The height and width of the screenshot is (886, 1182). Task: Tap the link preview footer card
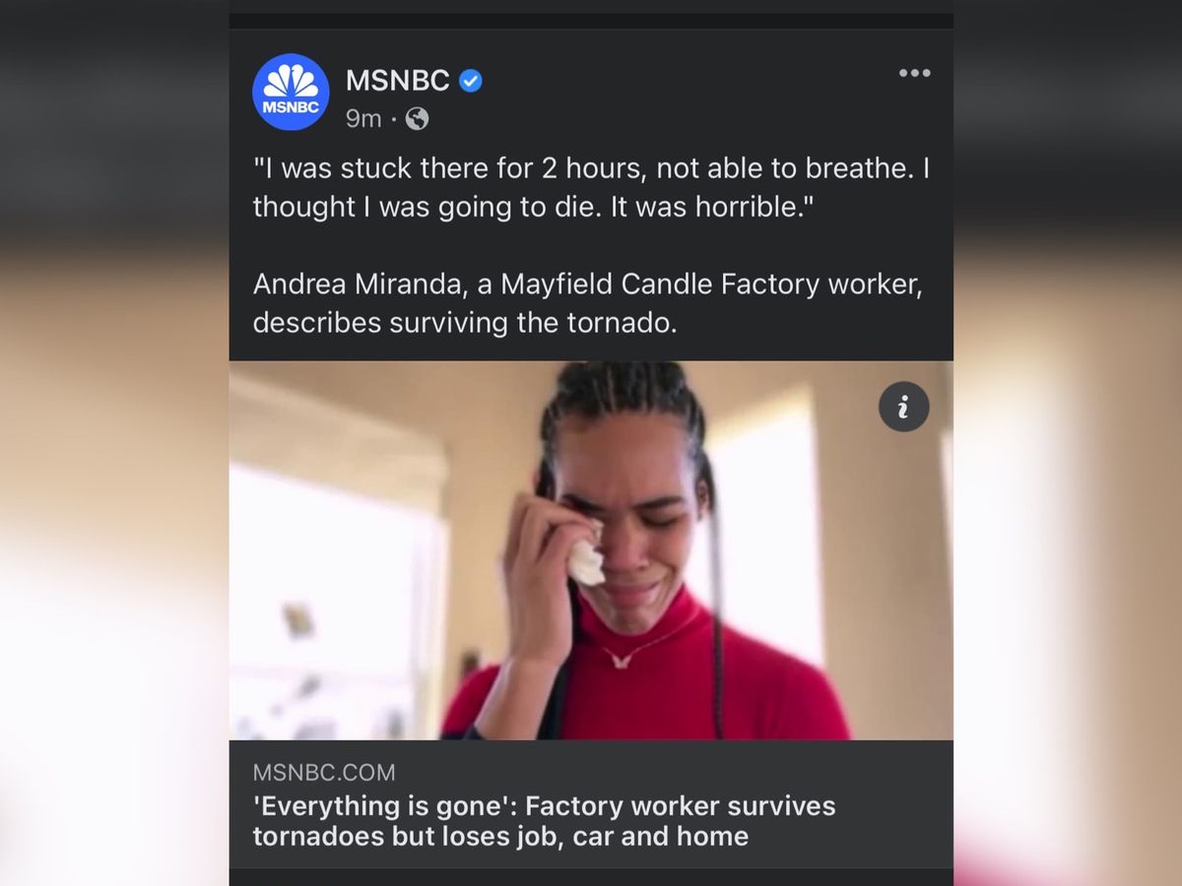click(x=591, y=804)
